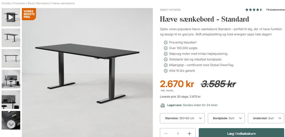Viewport: 285px width, 137px height.
Task: Click the quantity input field
Action: click(x=178, y=133)
